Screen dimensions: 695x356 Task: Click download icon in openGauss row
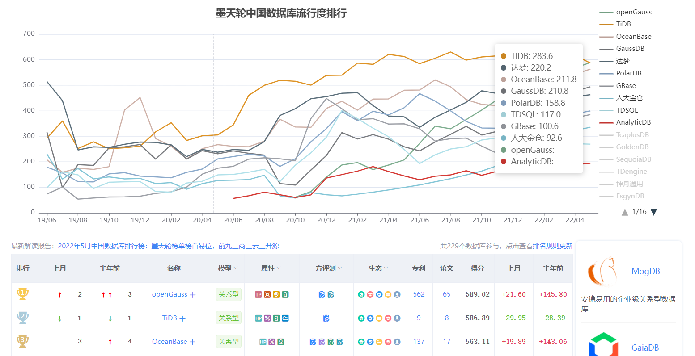point(397,294)
